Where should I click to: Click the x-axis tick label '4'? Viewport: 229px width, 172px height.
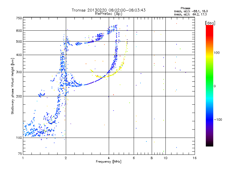click(x=109, y=158)
